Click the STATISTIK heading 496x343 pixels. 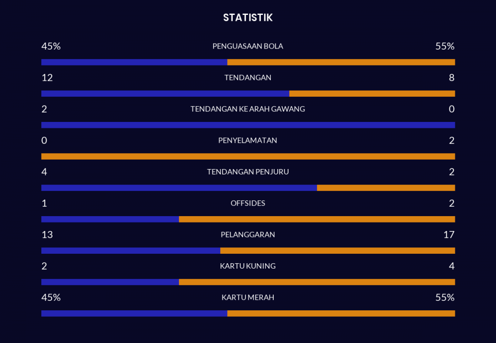point(248,18)
